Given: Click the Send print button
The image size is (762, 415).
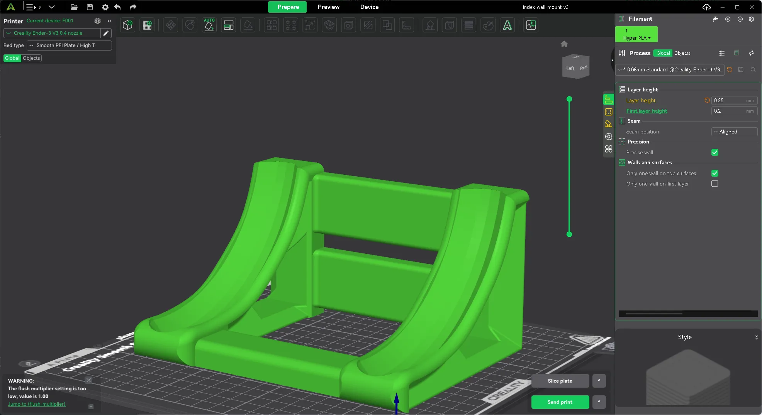Looking at the screenshot, I should (x=560, y=402).
